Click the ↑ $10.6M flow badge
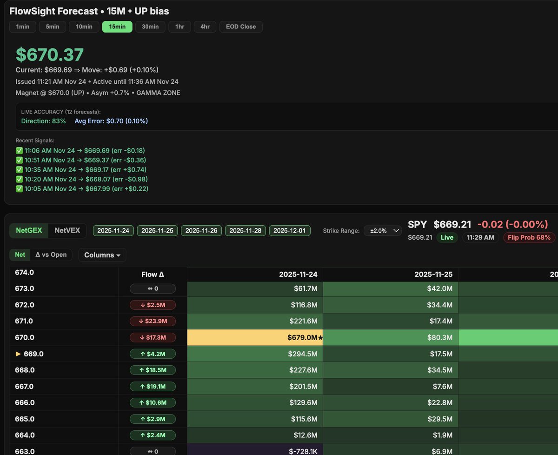The width and height of the screenshot is (558, 455). click(x=153, y=402)
